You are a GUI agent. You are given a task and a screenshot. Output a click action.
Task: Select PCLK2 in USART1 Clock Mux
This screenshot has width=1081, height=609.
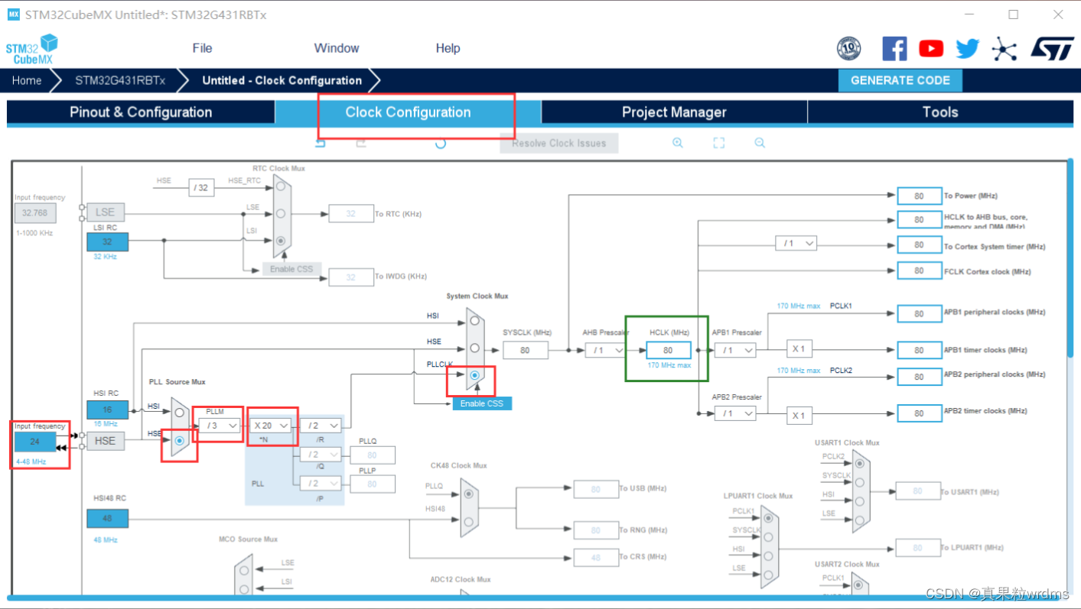pos(861,463)
